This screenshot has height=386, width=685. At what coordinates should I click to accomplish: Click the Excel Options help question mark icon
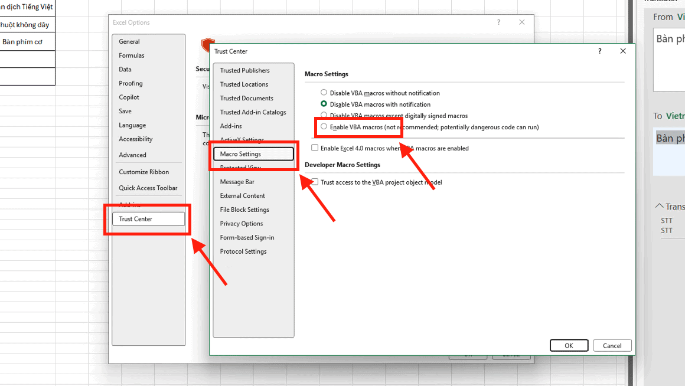pos(498,22)
